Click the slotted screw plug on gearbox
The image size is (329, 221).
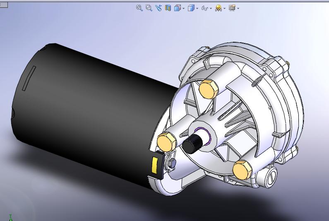tap(271, 178)
